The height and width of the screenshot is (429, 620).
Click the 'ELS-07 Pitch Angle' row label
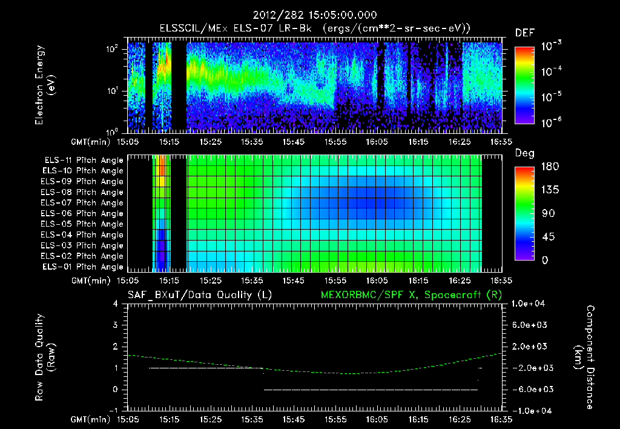(82, 202)
